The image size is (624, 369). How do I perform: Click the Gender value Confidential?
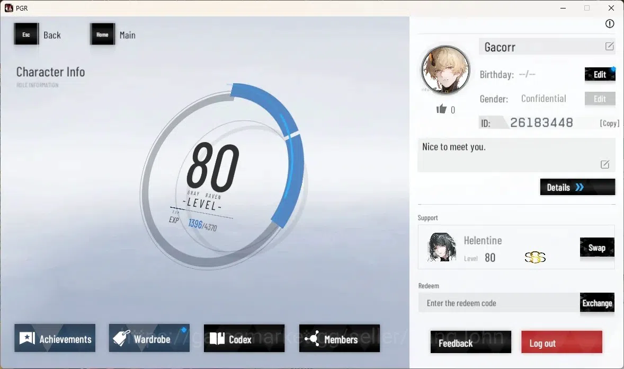coord(543,99)
